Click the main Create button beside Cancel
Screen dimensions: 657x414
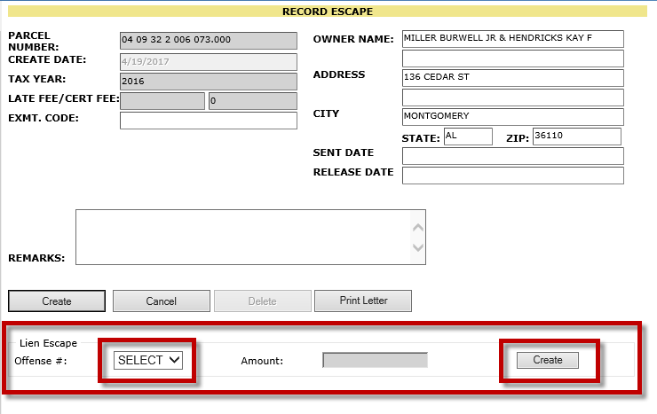tap(57, 301)
